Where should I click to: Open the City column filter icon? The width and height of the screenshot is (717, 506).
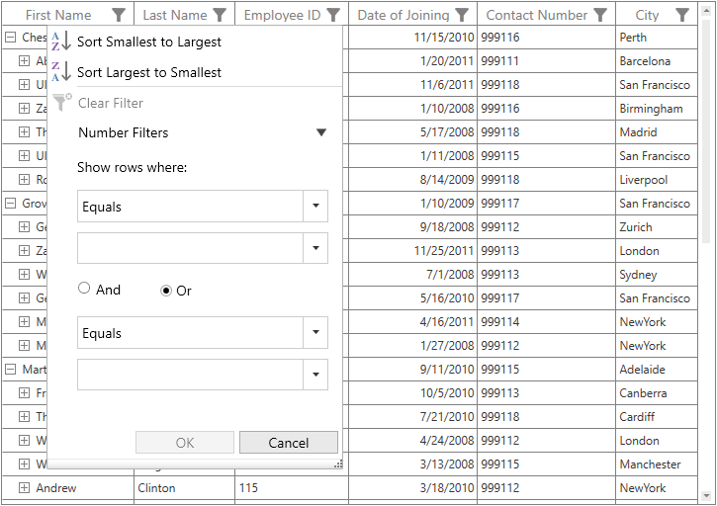(681, 15)
